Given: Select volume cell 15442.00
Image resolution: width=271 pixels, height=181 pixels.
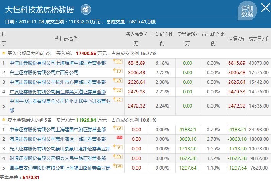Looking at the screenshot, I should [259, 82].
